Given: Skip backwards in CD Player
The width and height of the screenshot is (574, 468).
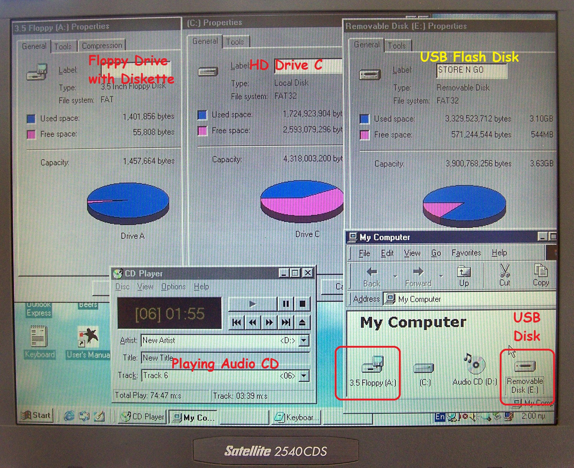Looking at the screenshot, I should (x=253, y=323).
